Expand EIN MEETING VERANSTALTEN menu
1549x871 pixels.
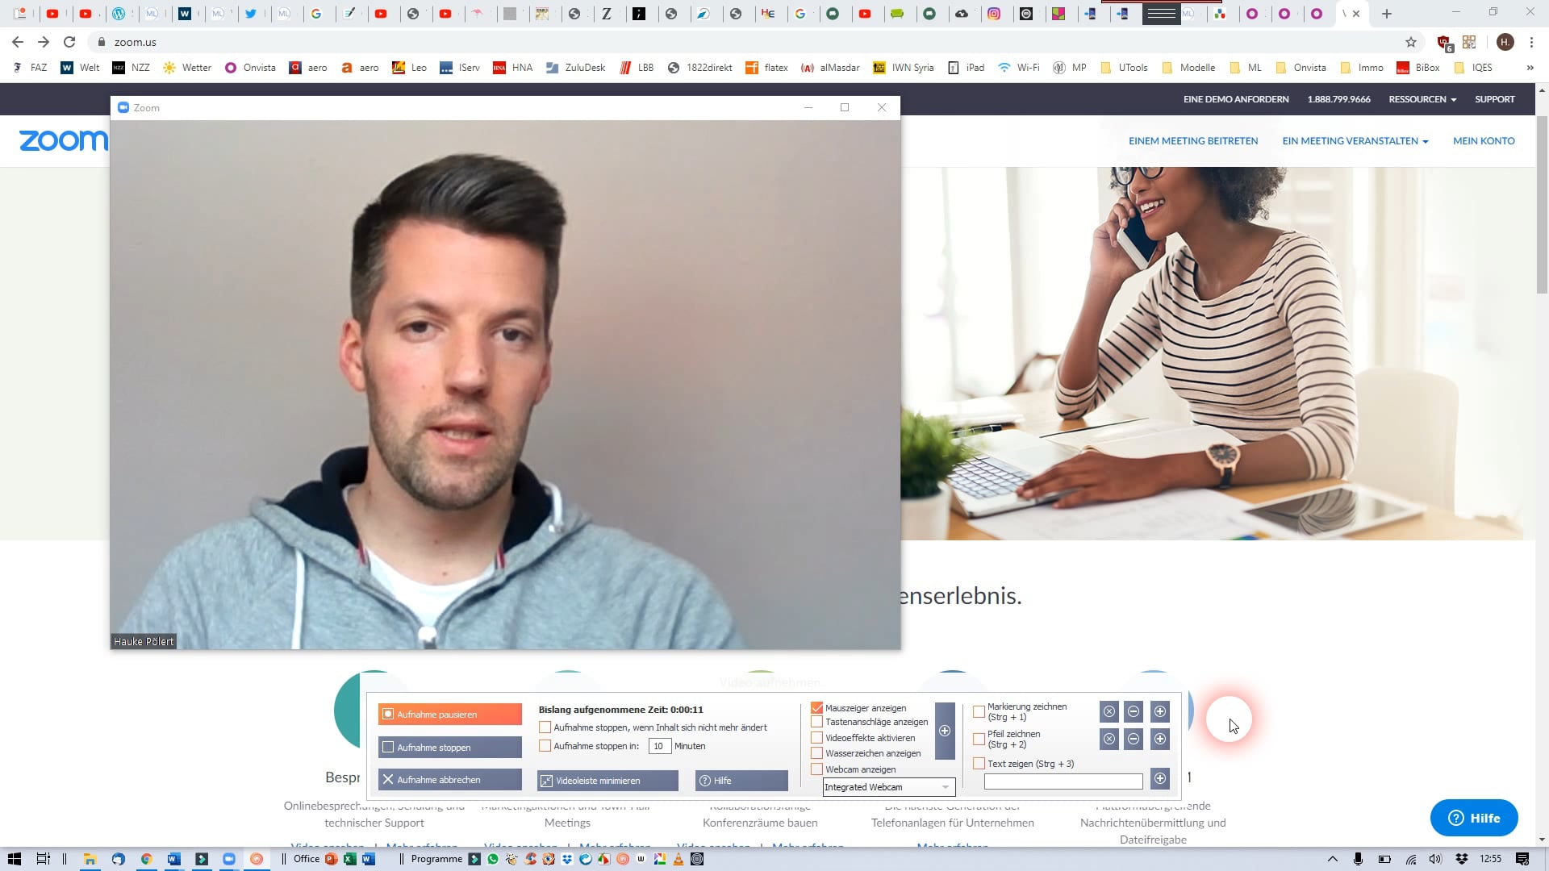pyautogui.click(x=1355, y=141)
